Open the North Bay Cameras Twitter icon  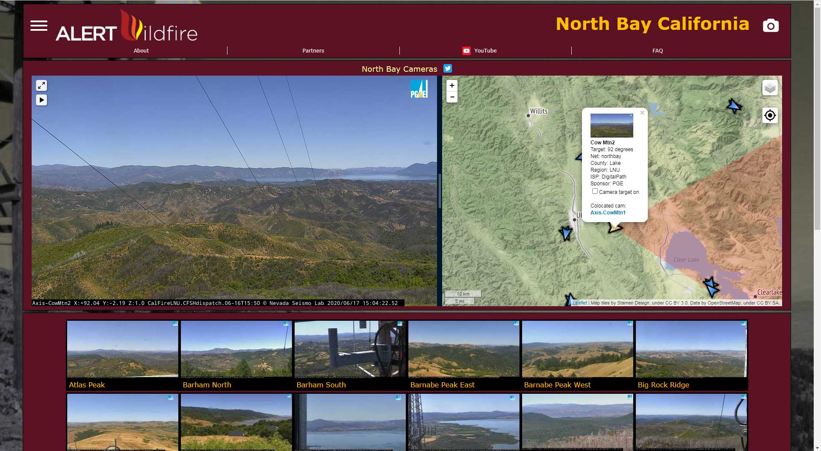448,68
